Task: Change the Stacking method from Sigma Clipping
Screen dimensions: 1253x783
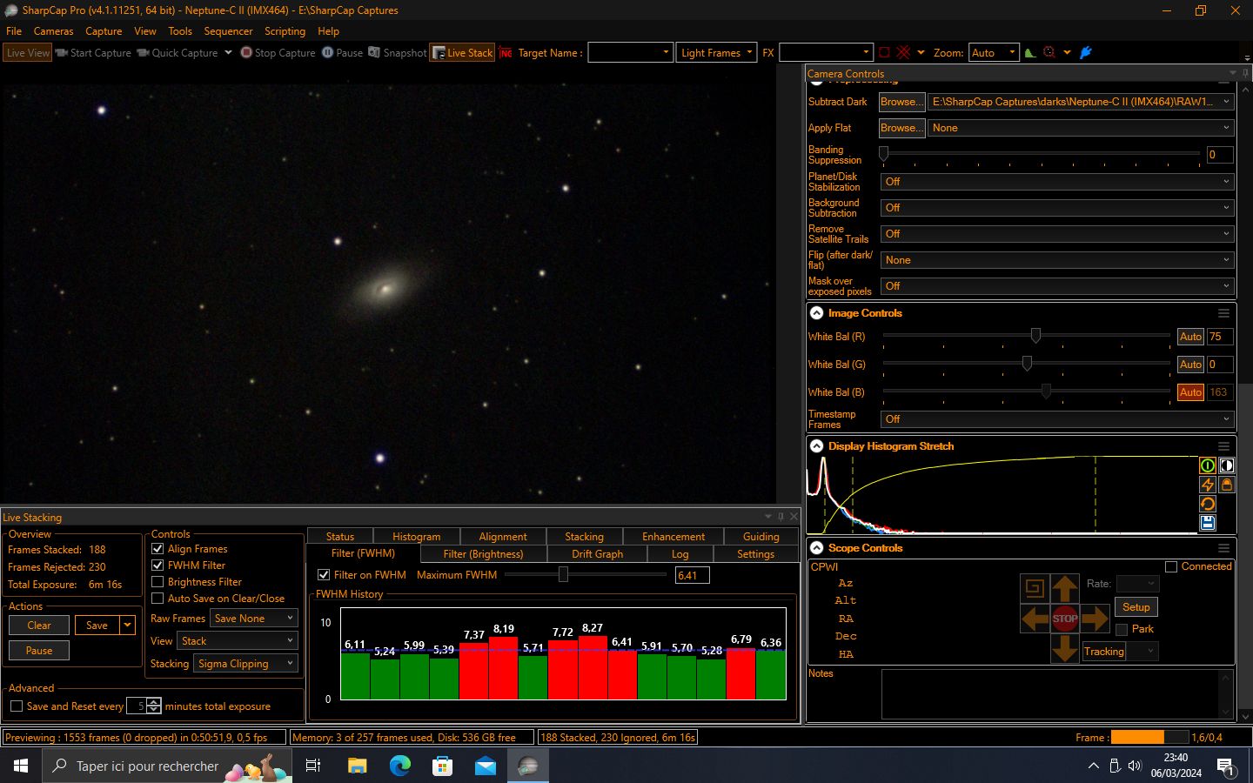Action: coord(245,663)
